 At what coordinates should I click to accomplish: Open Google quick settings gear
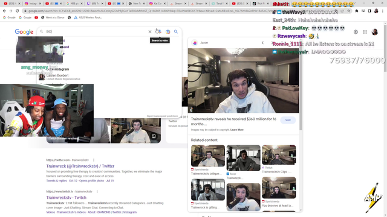coord(356,32)
